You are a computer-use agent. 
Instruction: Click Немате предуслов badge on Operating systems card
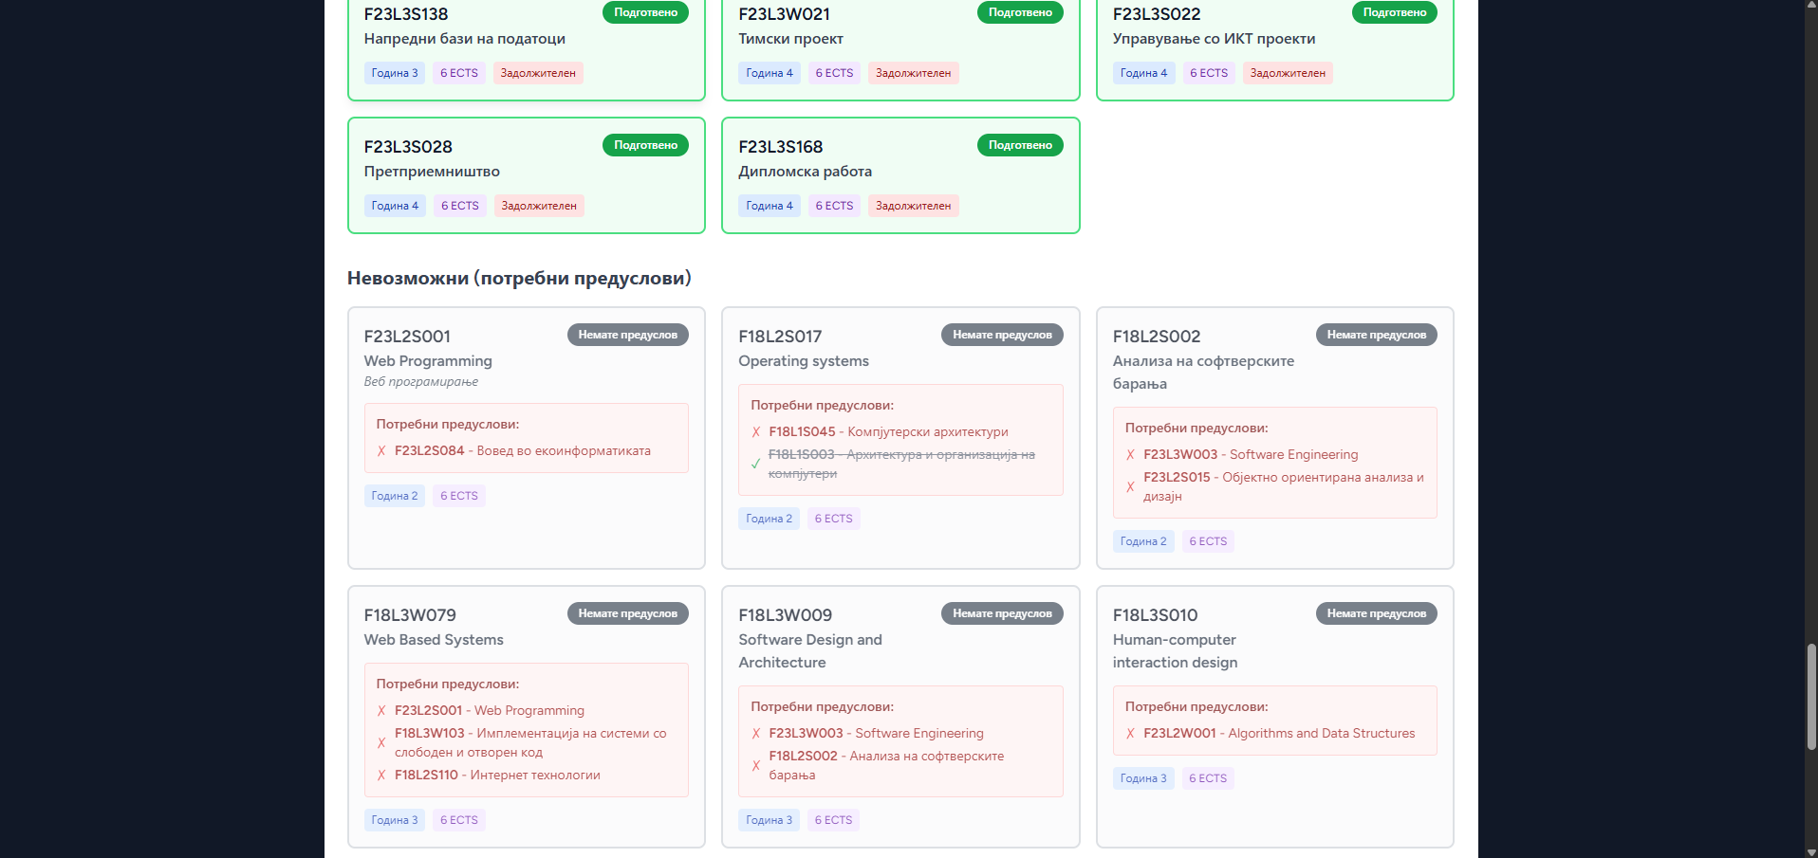pyautogui.click(x=1002, y=335)
